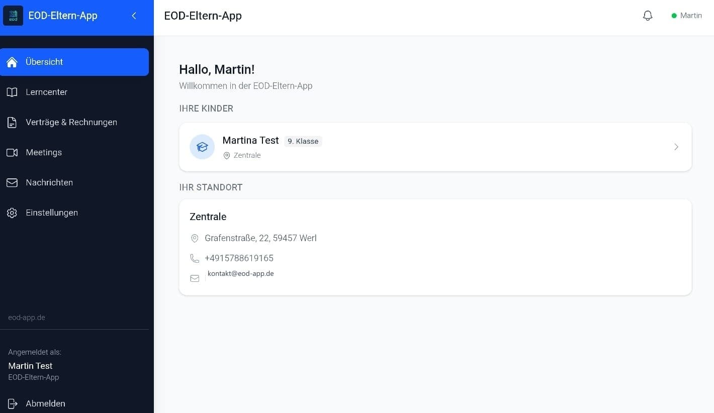Click the document icon for Verträge & Rechnungen

12,122
